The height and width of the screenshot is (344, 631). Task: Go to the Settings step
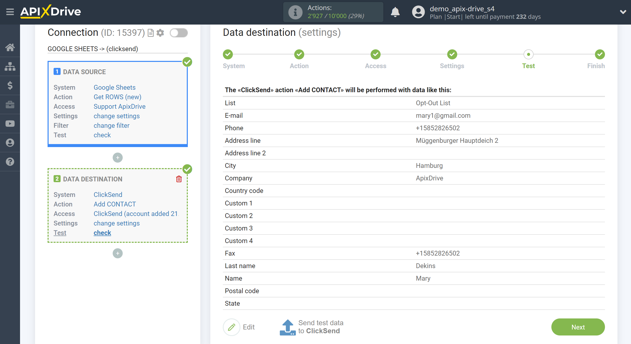pos(452,54)
